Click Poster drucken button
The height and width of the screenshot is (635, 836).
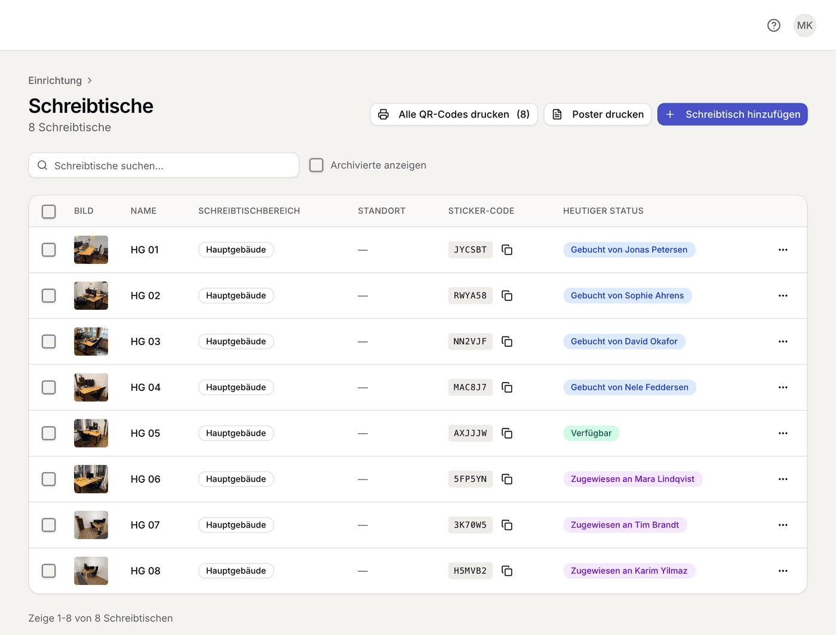(598, 115)
